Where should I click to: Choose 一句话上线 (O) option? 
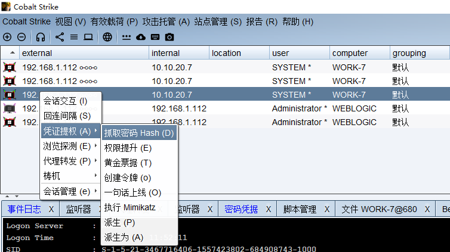tap(139, 192)
